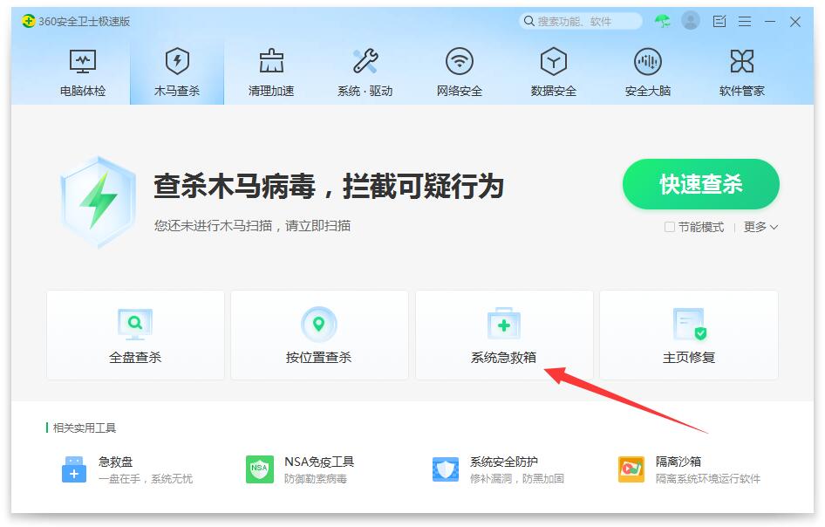Click the 360 logo in title bar

(x=29, y=21)
